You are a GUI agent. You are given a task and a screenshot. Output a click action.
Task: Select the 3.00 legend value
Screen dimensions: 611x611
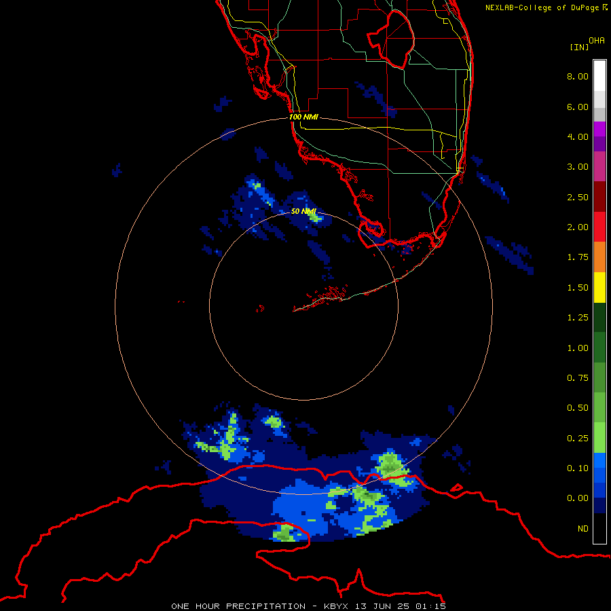tap(578, 167)
